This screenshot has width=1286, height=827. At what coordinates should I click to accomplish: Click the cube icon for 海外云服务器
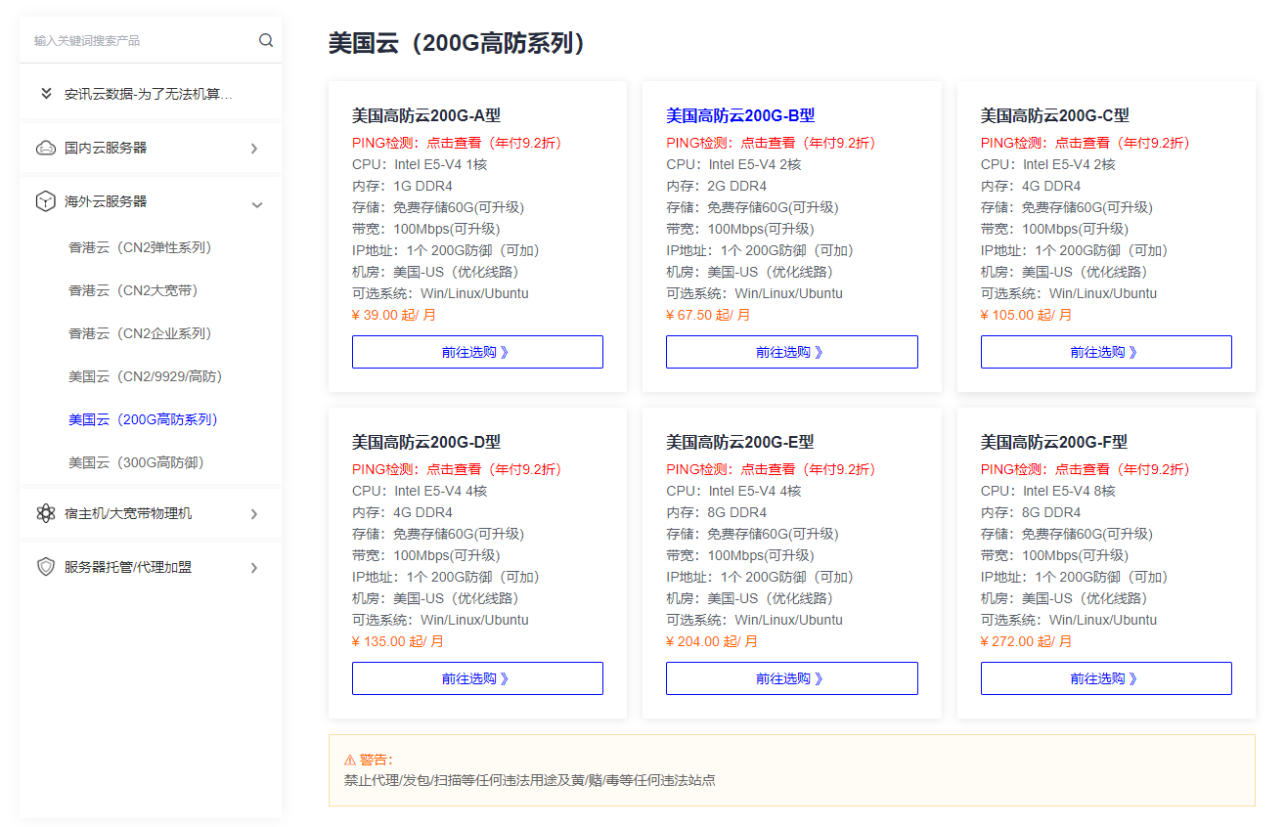point(46,201)
